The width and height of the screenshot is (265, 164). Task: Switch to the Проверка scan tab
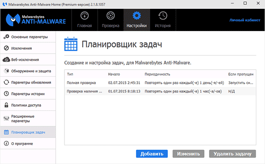pyautogui.click(x=110, y=20)
